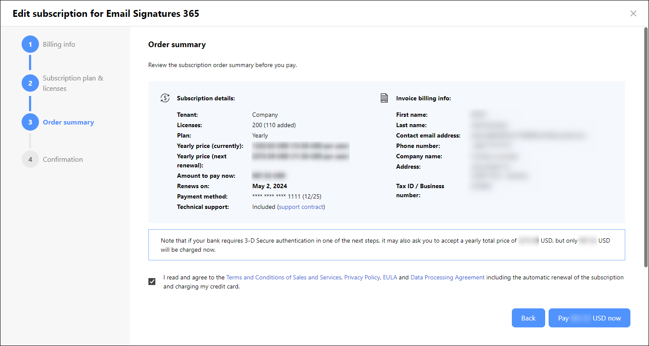Screen dimensions: 649x346
Task: Click the 'Company name:' label
Action: 419,156
